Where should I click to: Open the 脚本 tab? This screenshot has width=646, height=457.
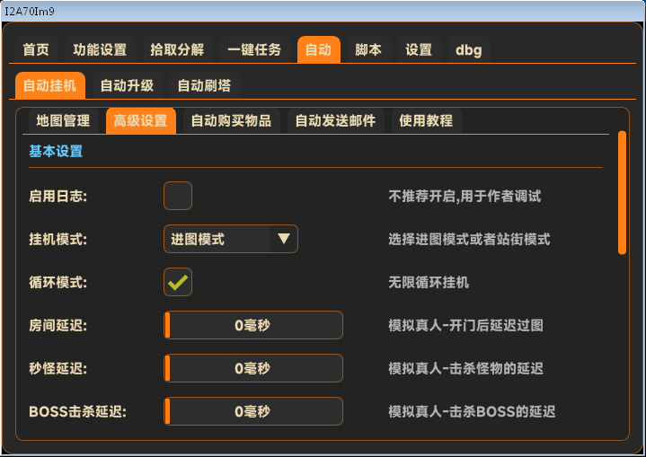(x=368, y=49)
